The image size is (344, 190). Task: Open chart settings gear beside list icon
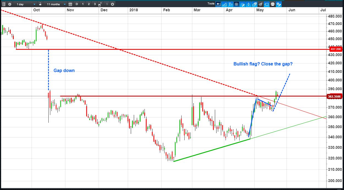tap(10, 4)
